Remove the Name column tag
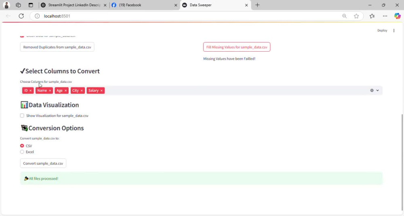Image resolution: width=404 pixels, height=216 pixels. coord(50,90)
